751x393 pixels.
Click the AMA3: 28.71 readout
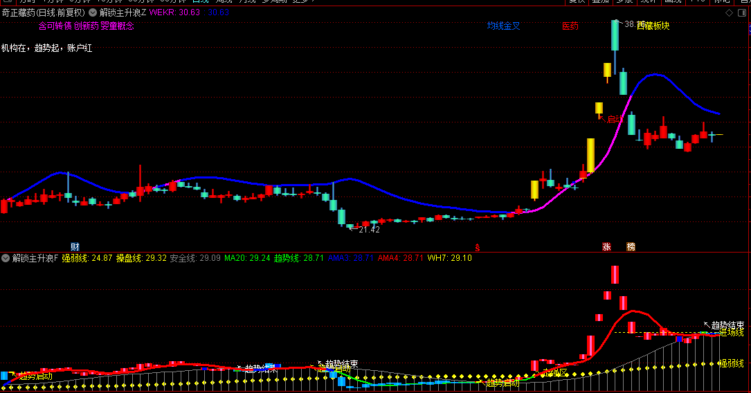[351, 258]
